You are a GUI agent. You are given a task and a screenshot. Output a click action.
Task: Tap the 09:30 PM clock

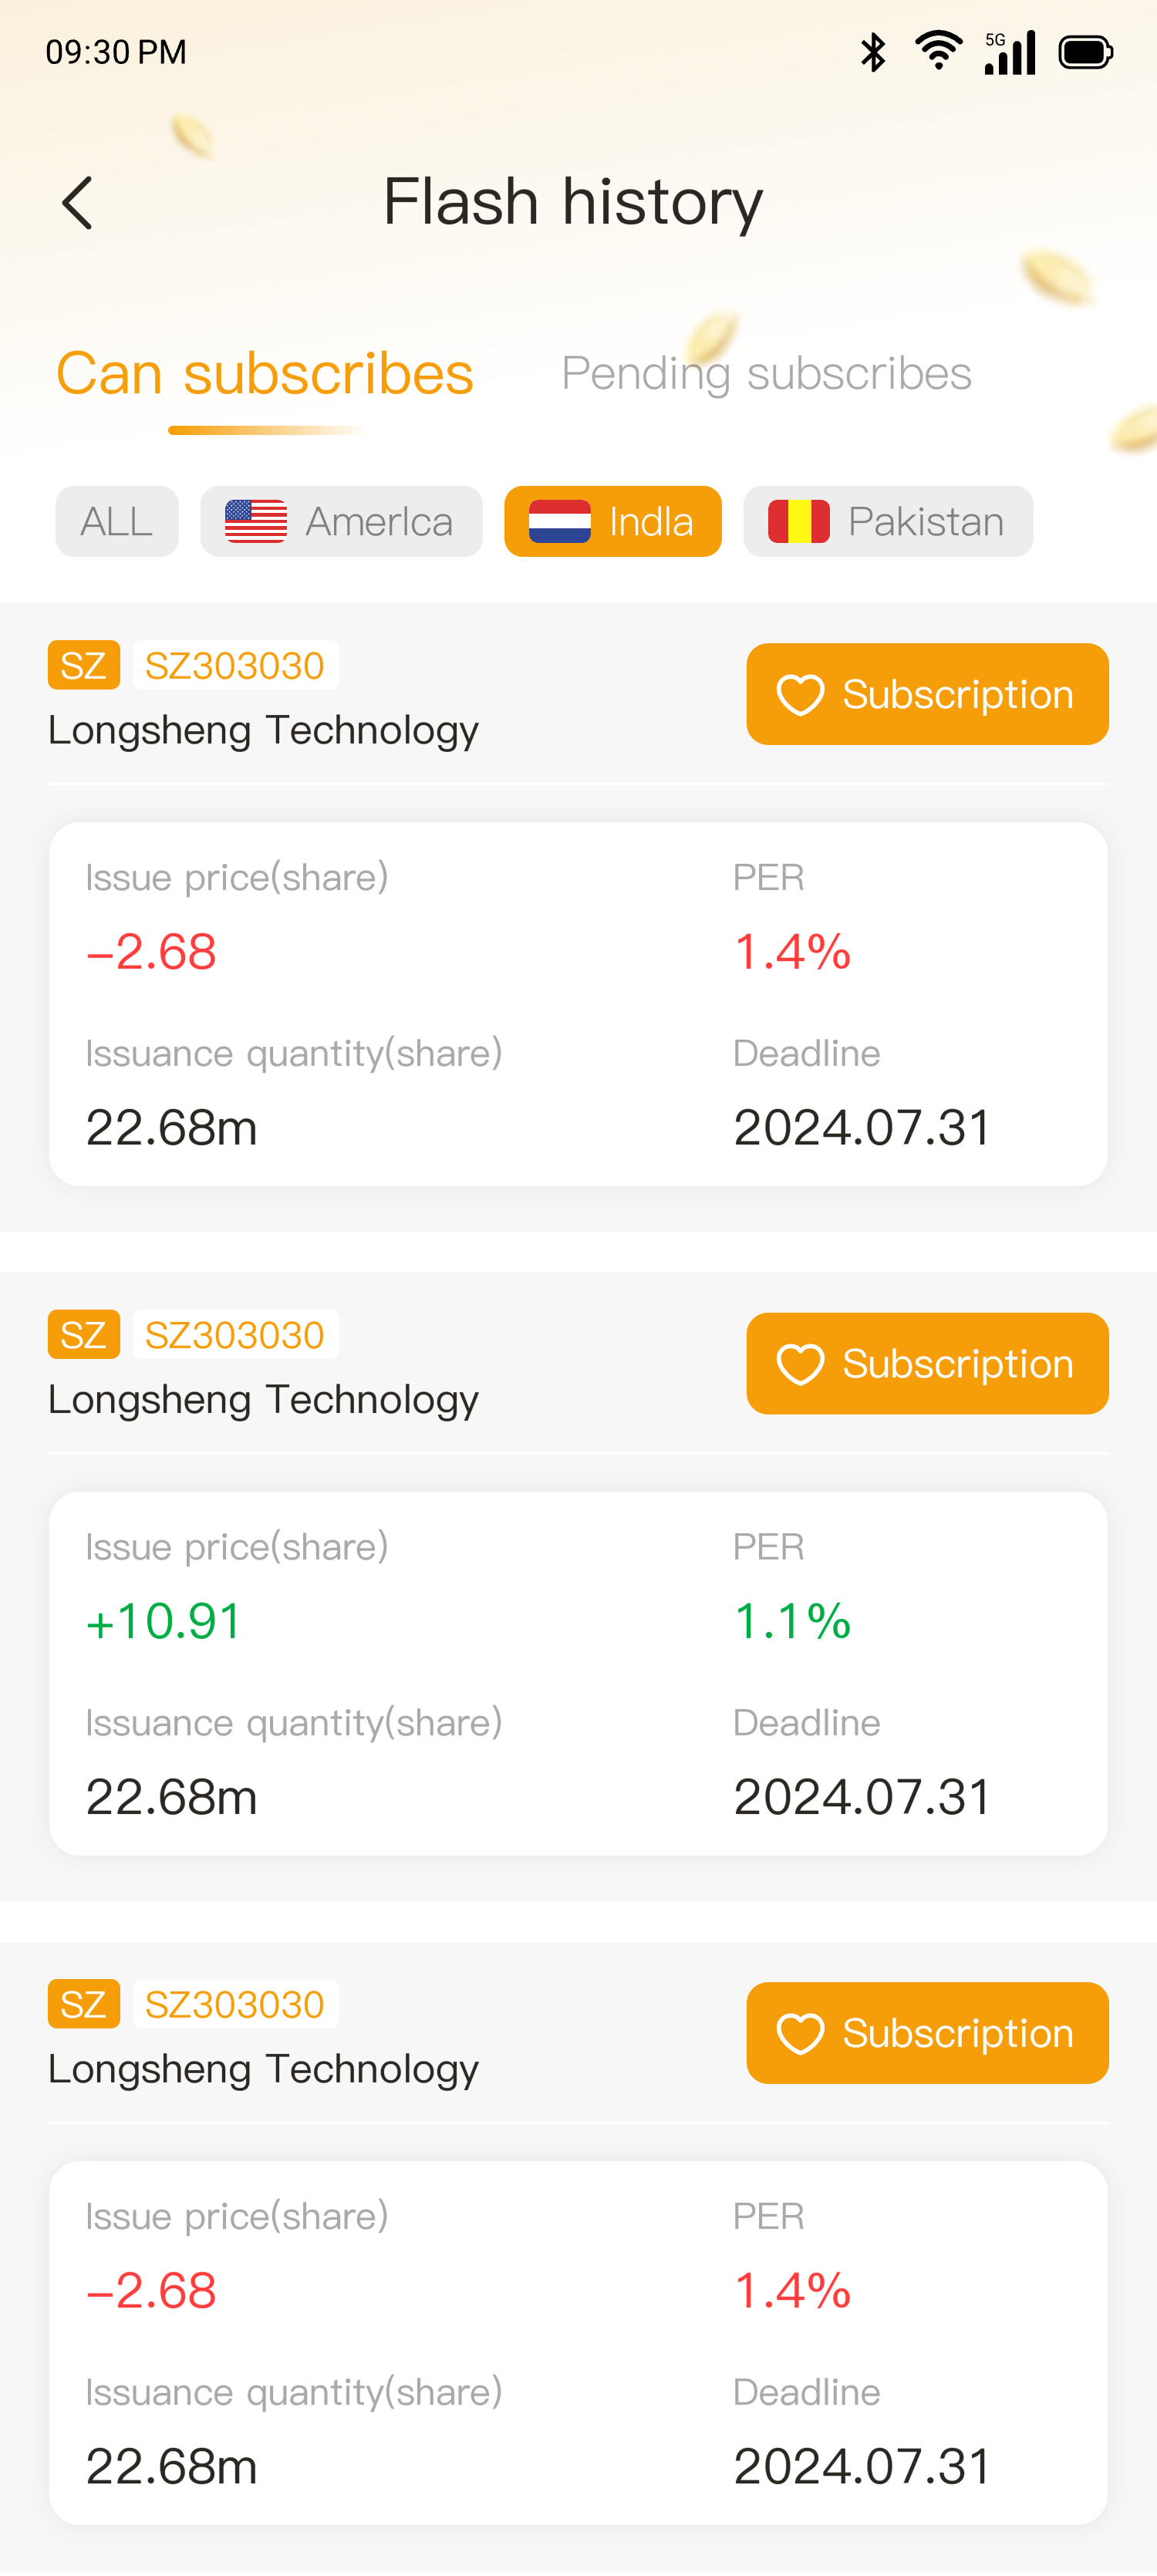pos(116,52)
